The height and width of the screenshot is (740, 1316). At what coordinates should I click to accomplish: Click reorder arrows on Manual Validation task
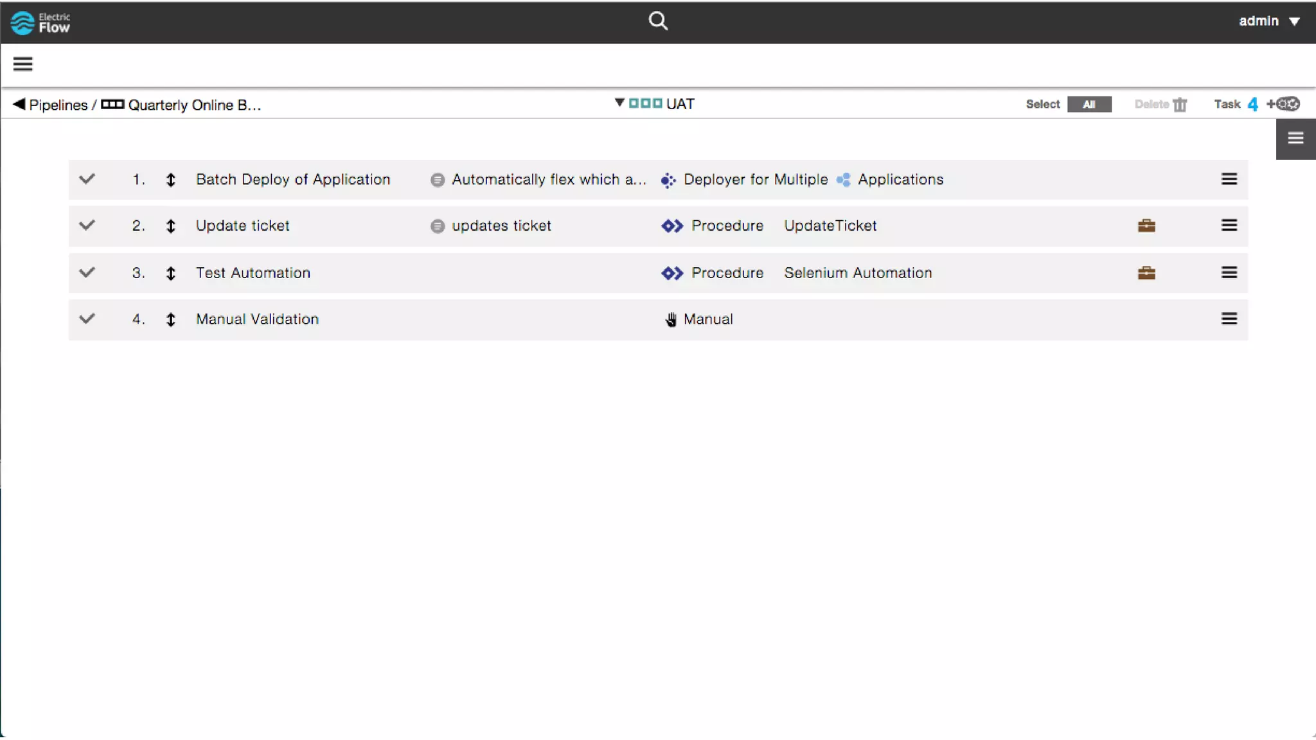click(x=170, y=319)
